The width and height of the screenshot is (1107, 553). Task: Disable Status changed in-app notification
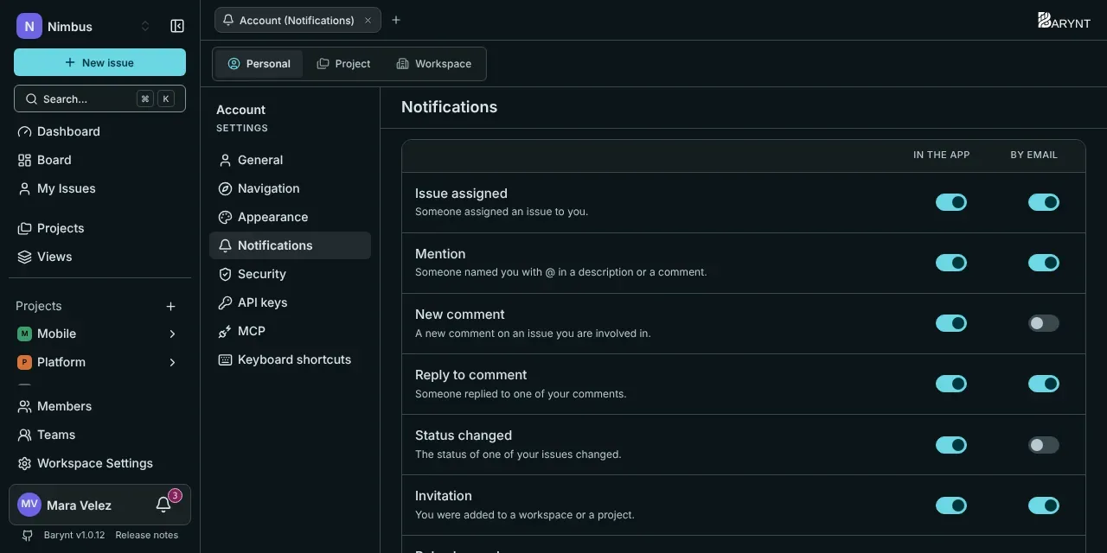click(951, 445)
